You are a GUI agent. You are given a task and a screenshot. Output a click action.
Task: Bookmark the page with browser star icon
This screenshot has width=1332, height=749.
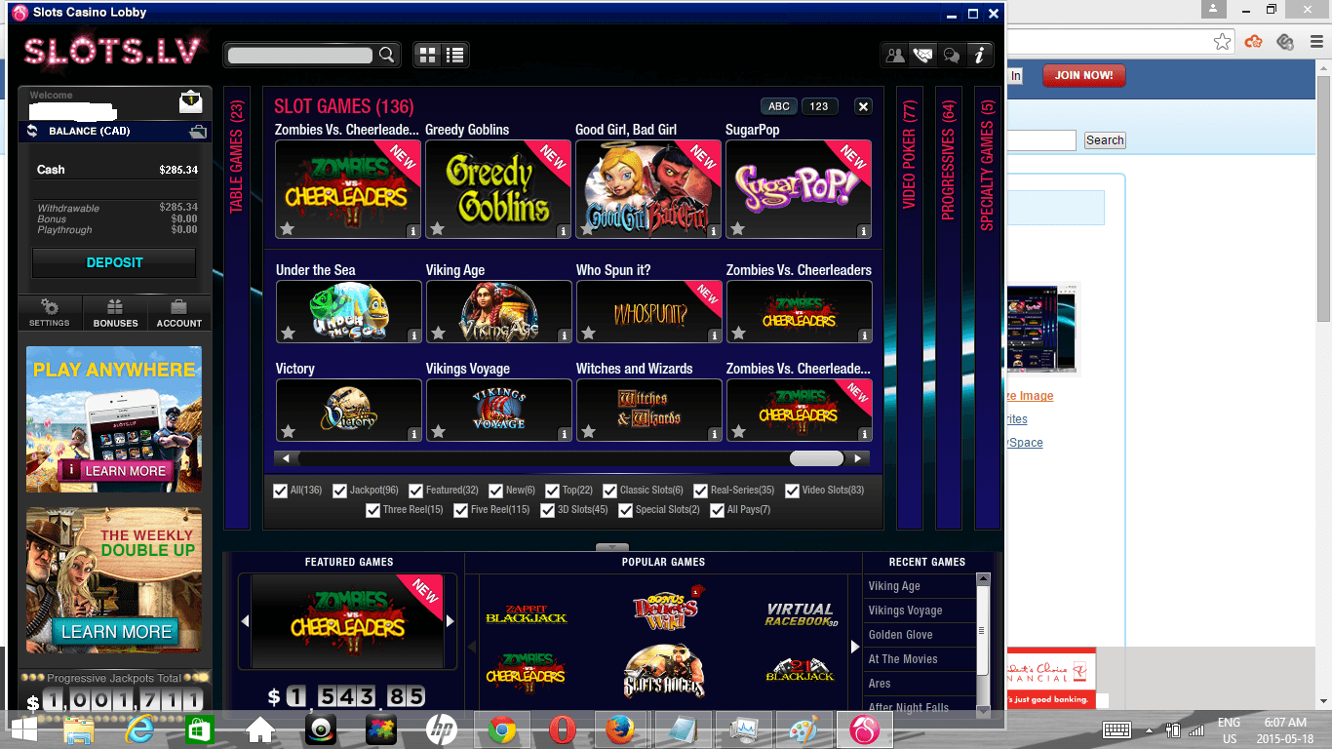1222,41
